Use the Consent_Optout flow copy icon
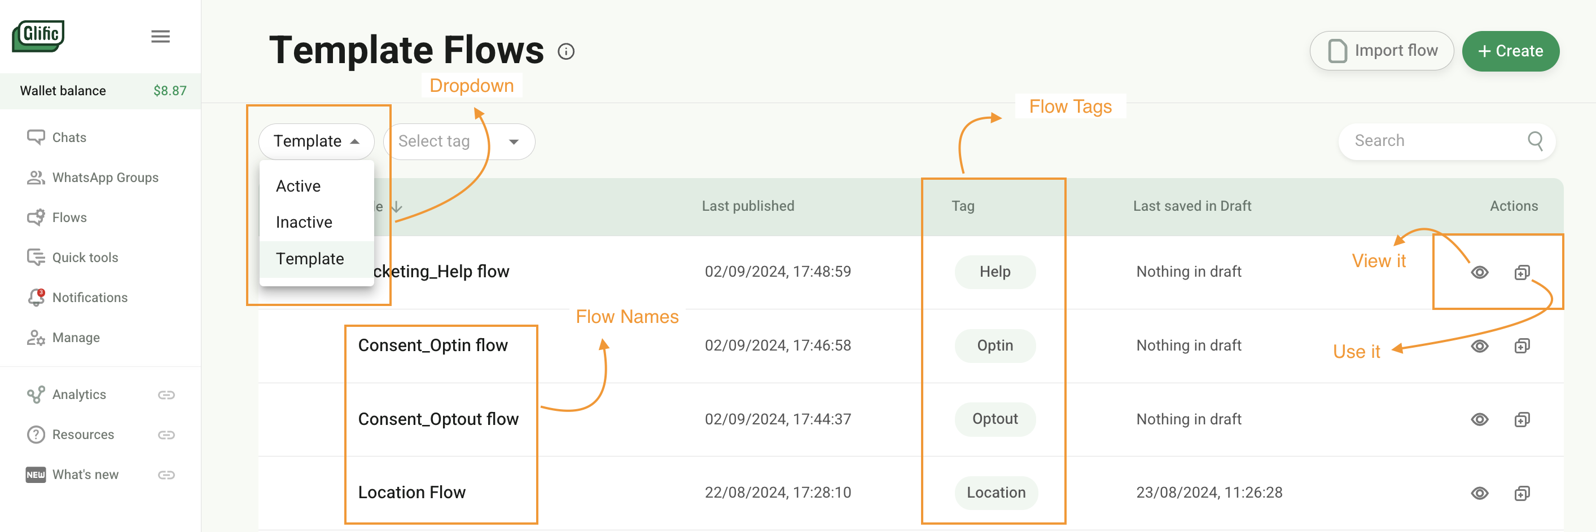This screenshot has width=1596, height=532. (1522, 419)
